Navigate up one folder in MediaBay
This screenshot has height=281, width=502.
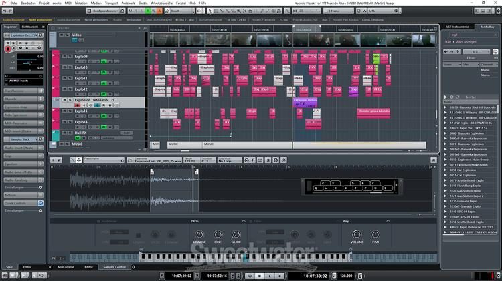(x=458, y=52)
